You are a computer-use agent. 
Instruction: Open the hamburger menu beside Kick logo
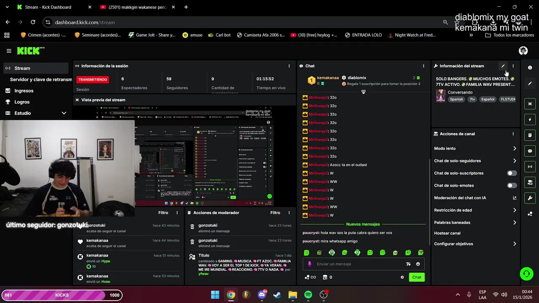pos(9,51)
